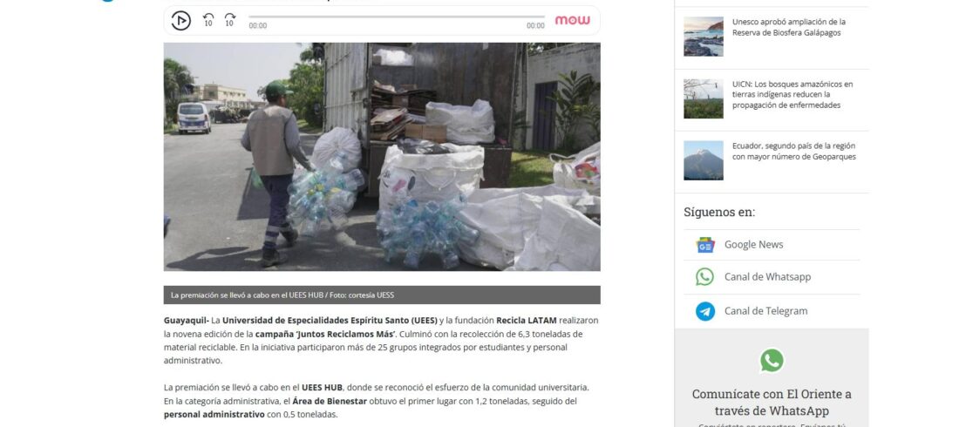
Task: Click the Amazon forest thumbnail
Action: pyautogui.click(x=704, y=98)
